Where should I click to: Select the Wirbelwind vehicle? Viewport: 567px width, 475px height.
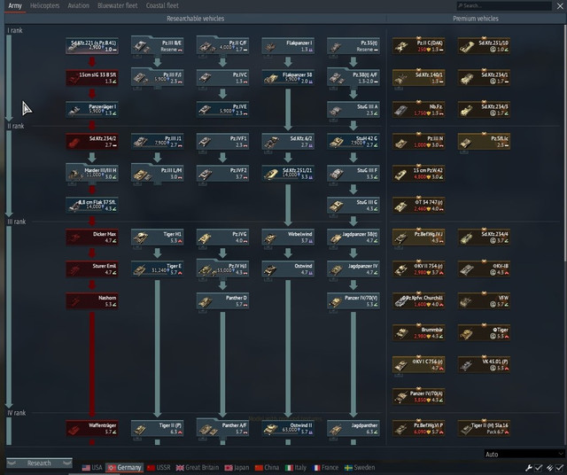click(288, 237)
